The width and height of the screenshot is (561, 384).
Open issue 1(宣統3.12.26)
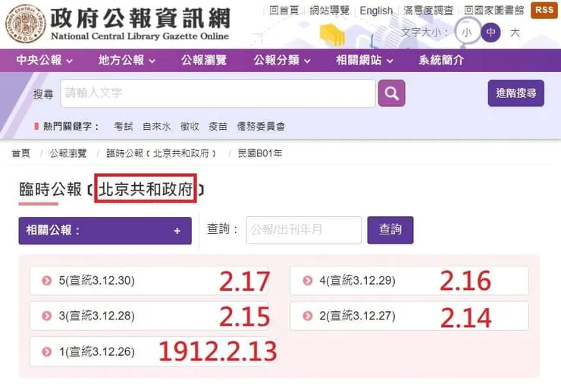pyautogui.click(x=149, y=352)
